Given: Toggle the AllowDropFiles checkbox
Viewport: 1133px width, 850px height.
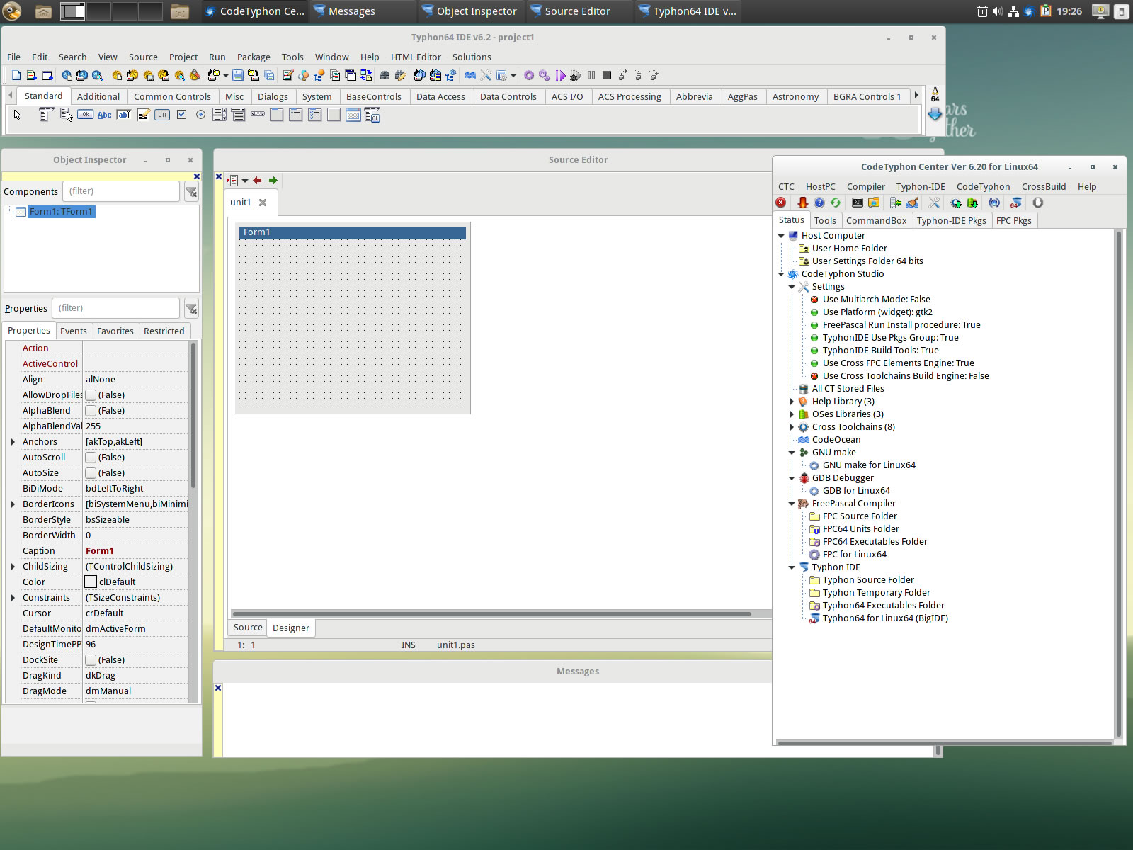Looking at the screenshot, I should click(91, 395).
